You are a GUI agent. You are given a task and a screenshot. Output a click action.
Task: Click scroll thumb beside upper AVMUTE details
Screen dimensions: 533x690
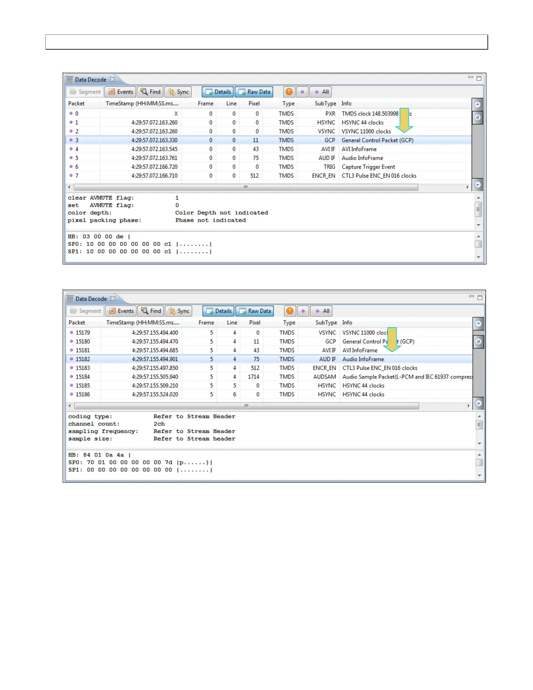[478, 209]
